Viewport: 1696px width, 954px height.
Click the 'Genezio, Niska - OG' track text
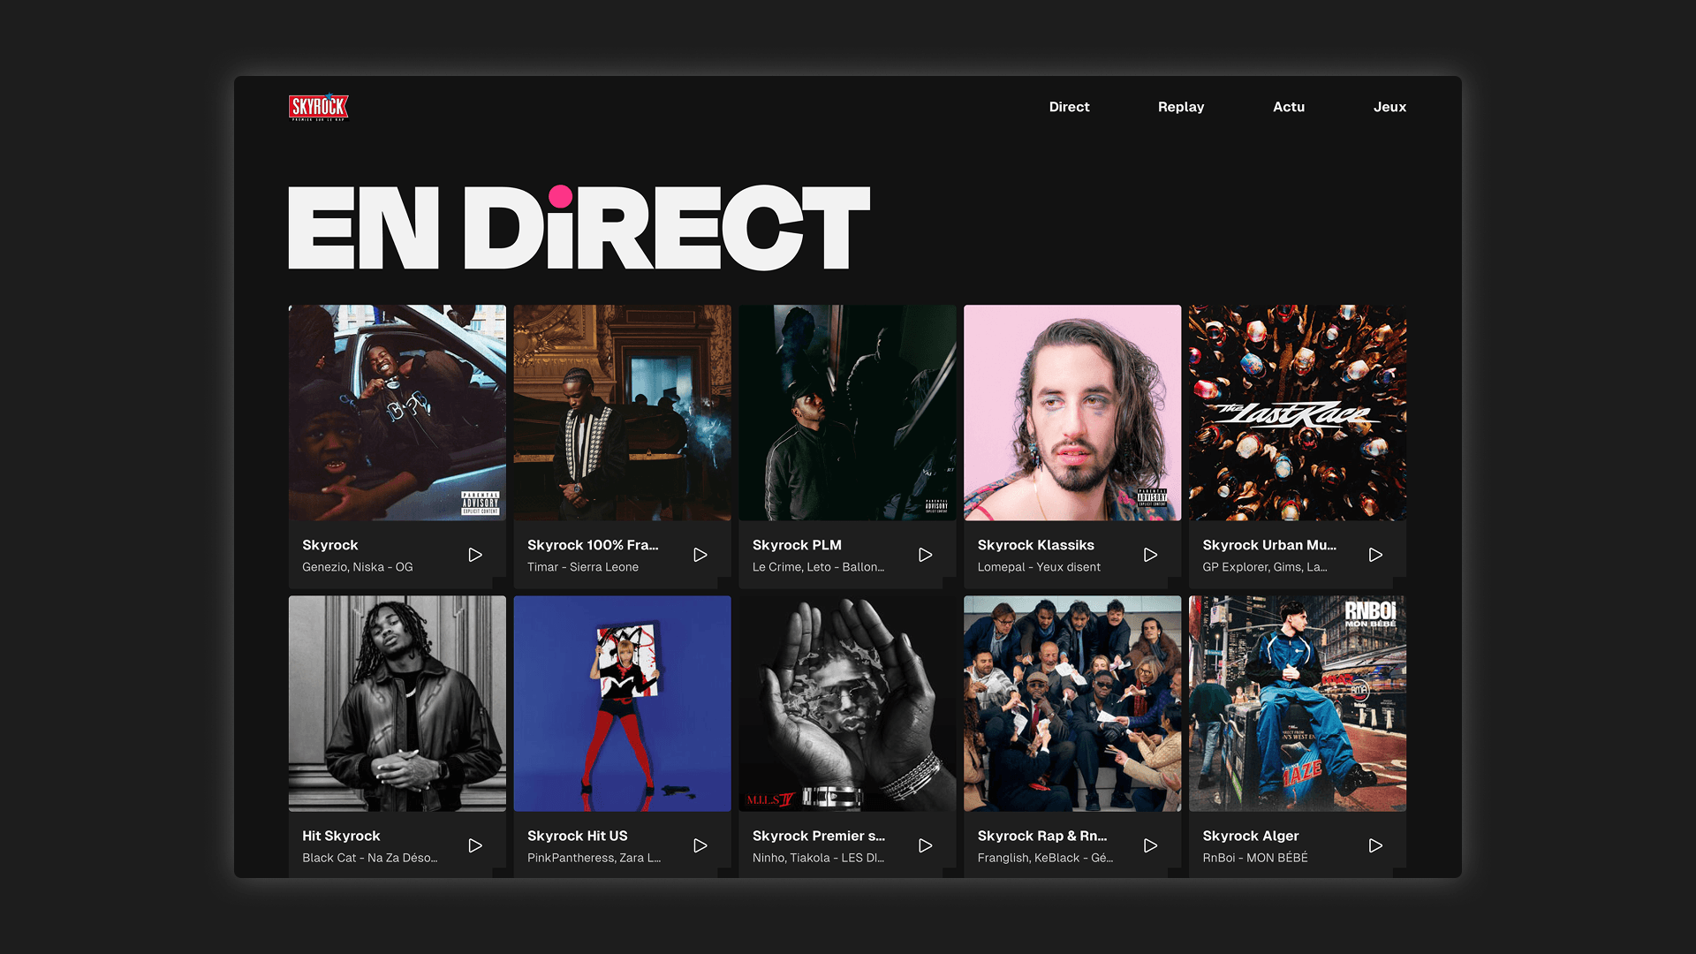358,567
